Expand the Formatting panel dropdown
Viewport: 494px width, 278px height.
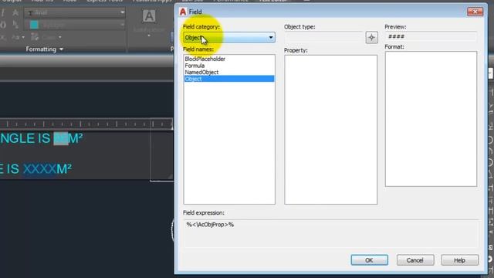45,49
